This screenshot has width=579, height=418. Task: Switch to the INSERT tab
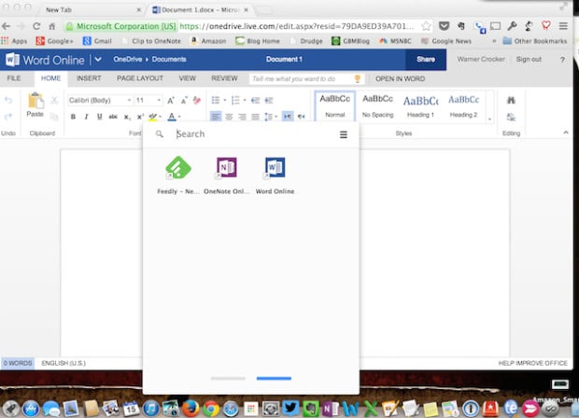tap(89, 78)
